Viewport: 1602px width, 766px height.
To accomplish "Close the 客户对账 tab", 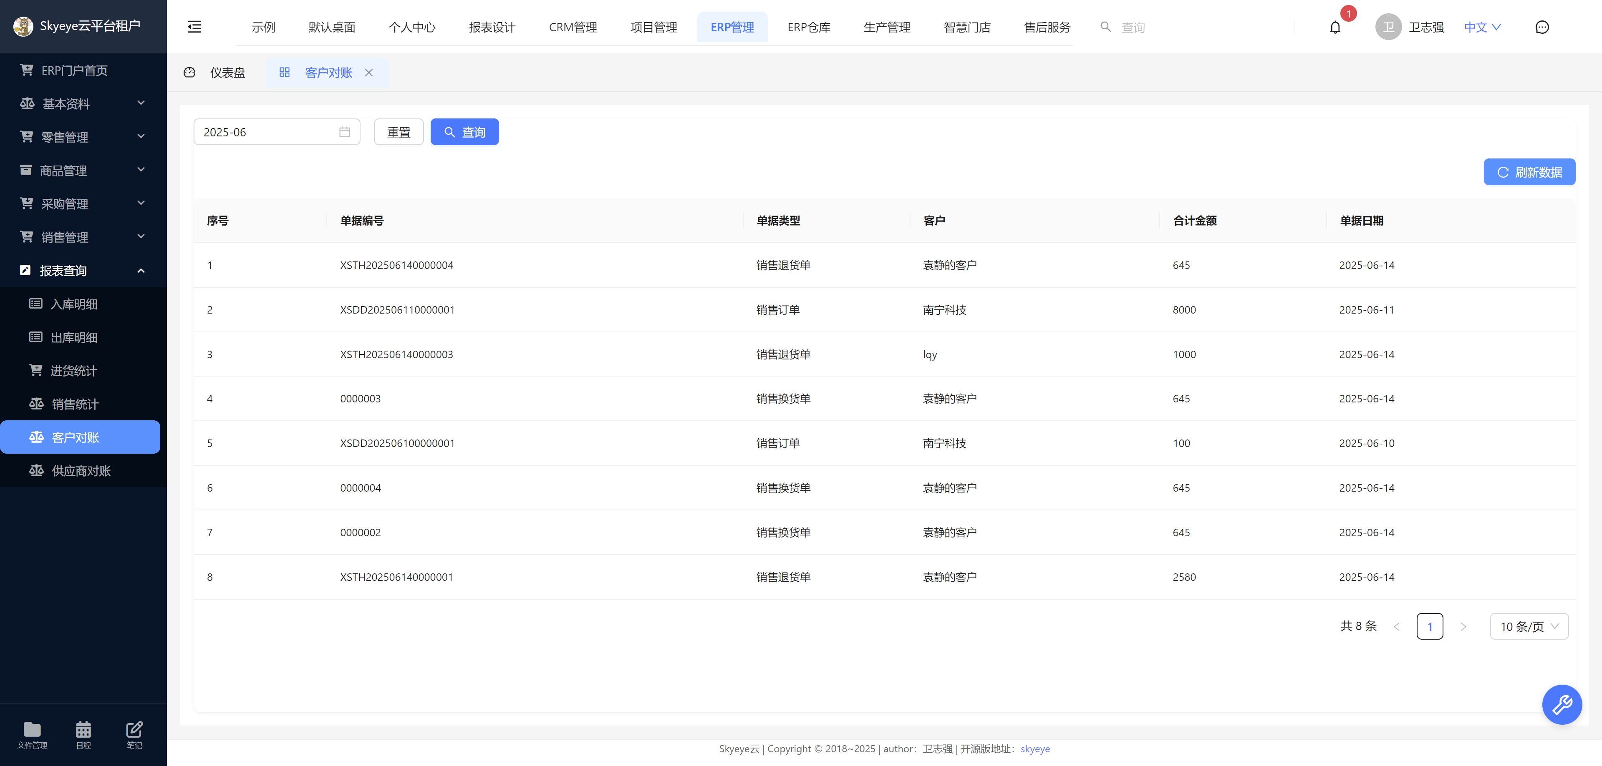I will point(369,73).
